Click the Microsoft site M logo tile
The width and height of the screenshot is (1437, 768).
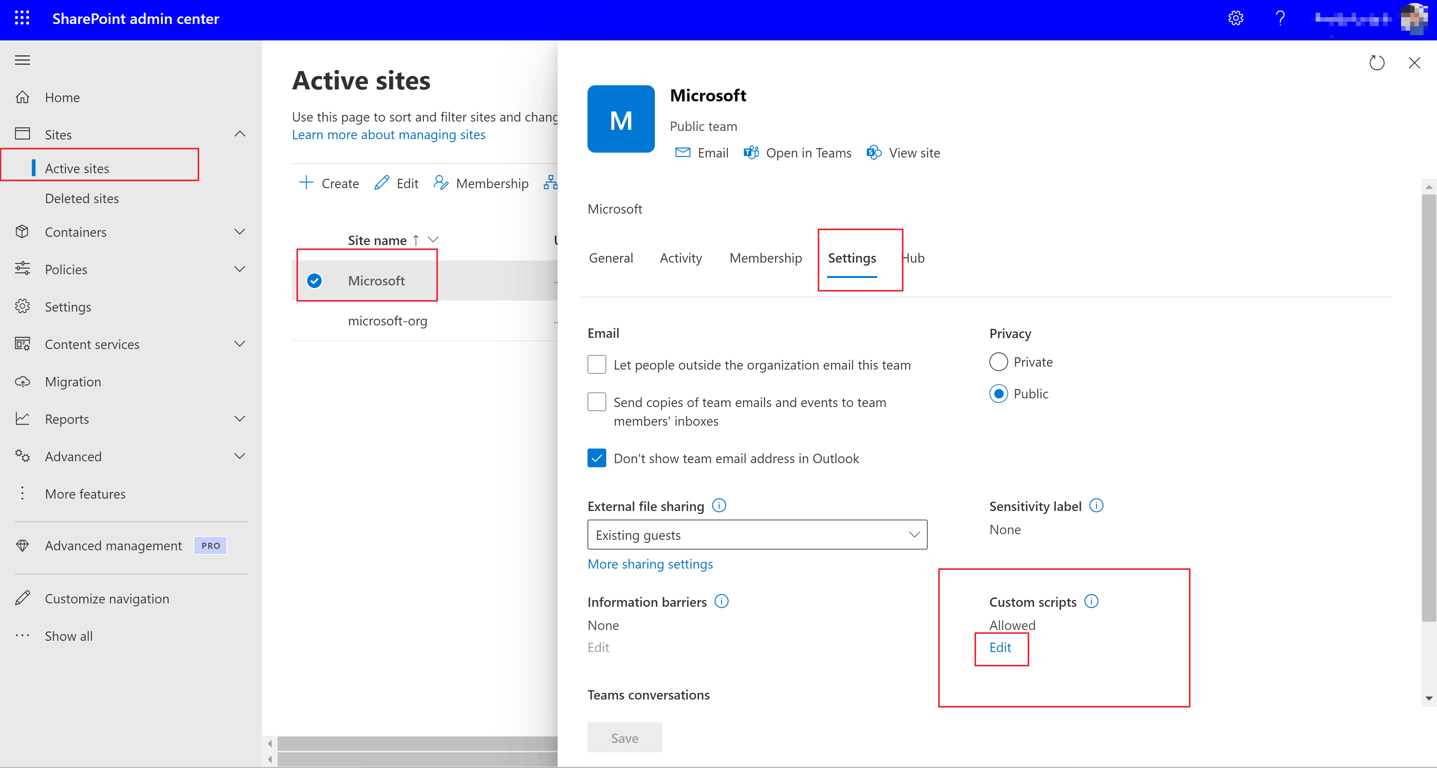pos(621,119)
